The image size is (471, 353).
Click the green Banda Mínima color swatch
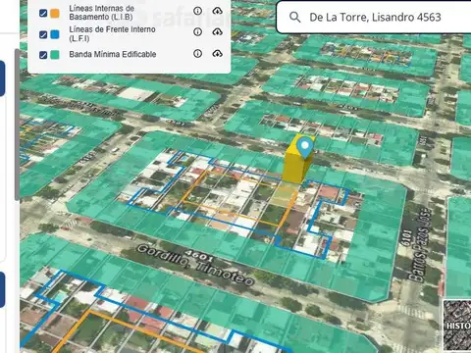click(x=55, y=55)
